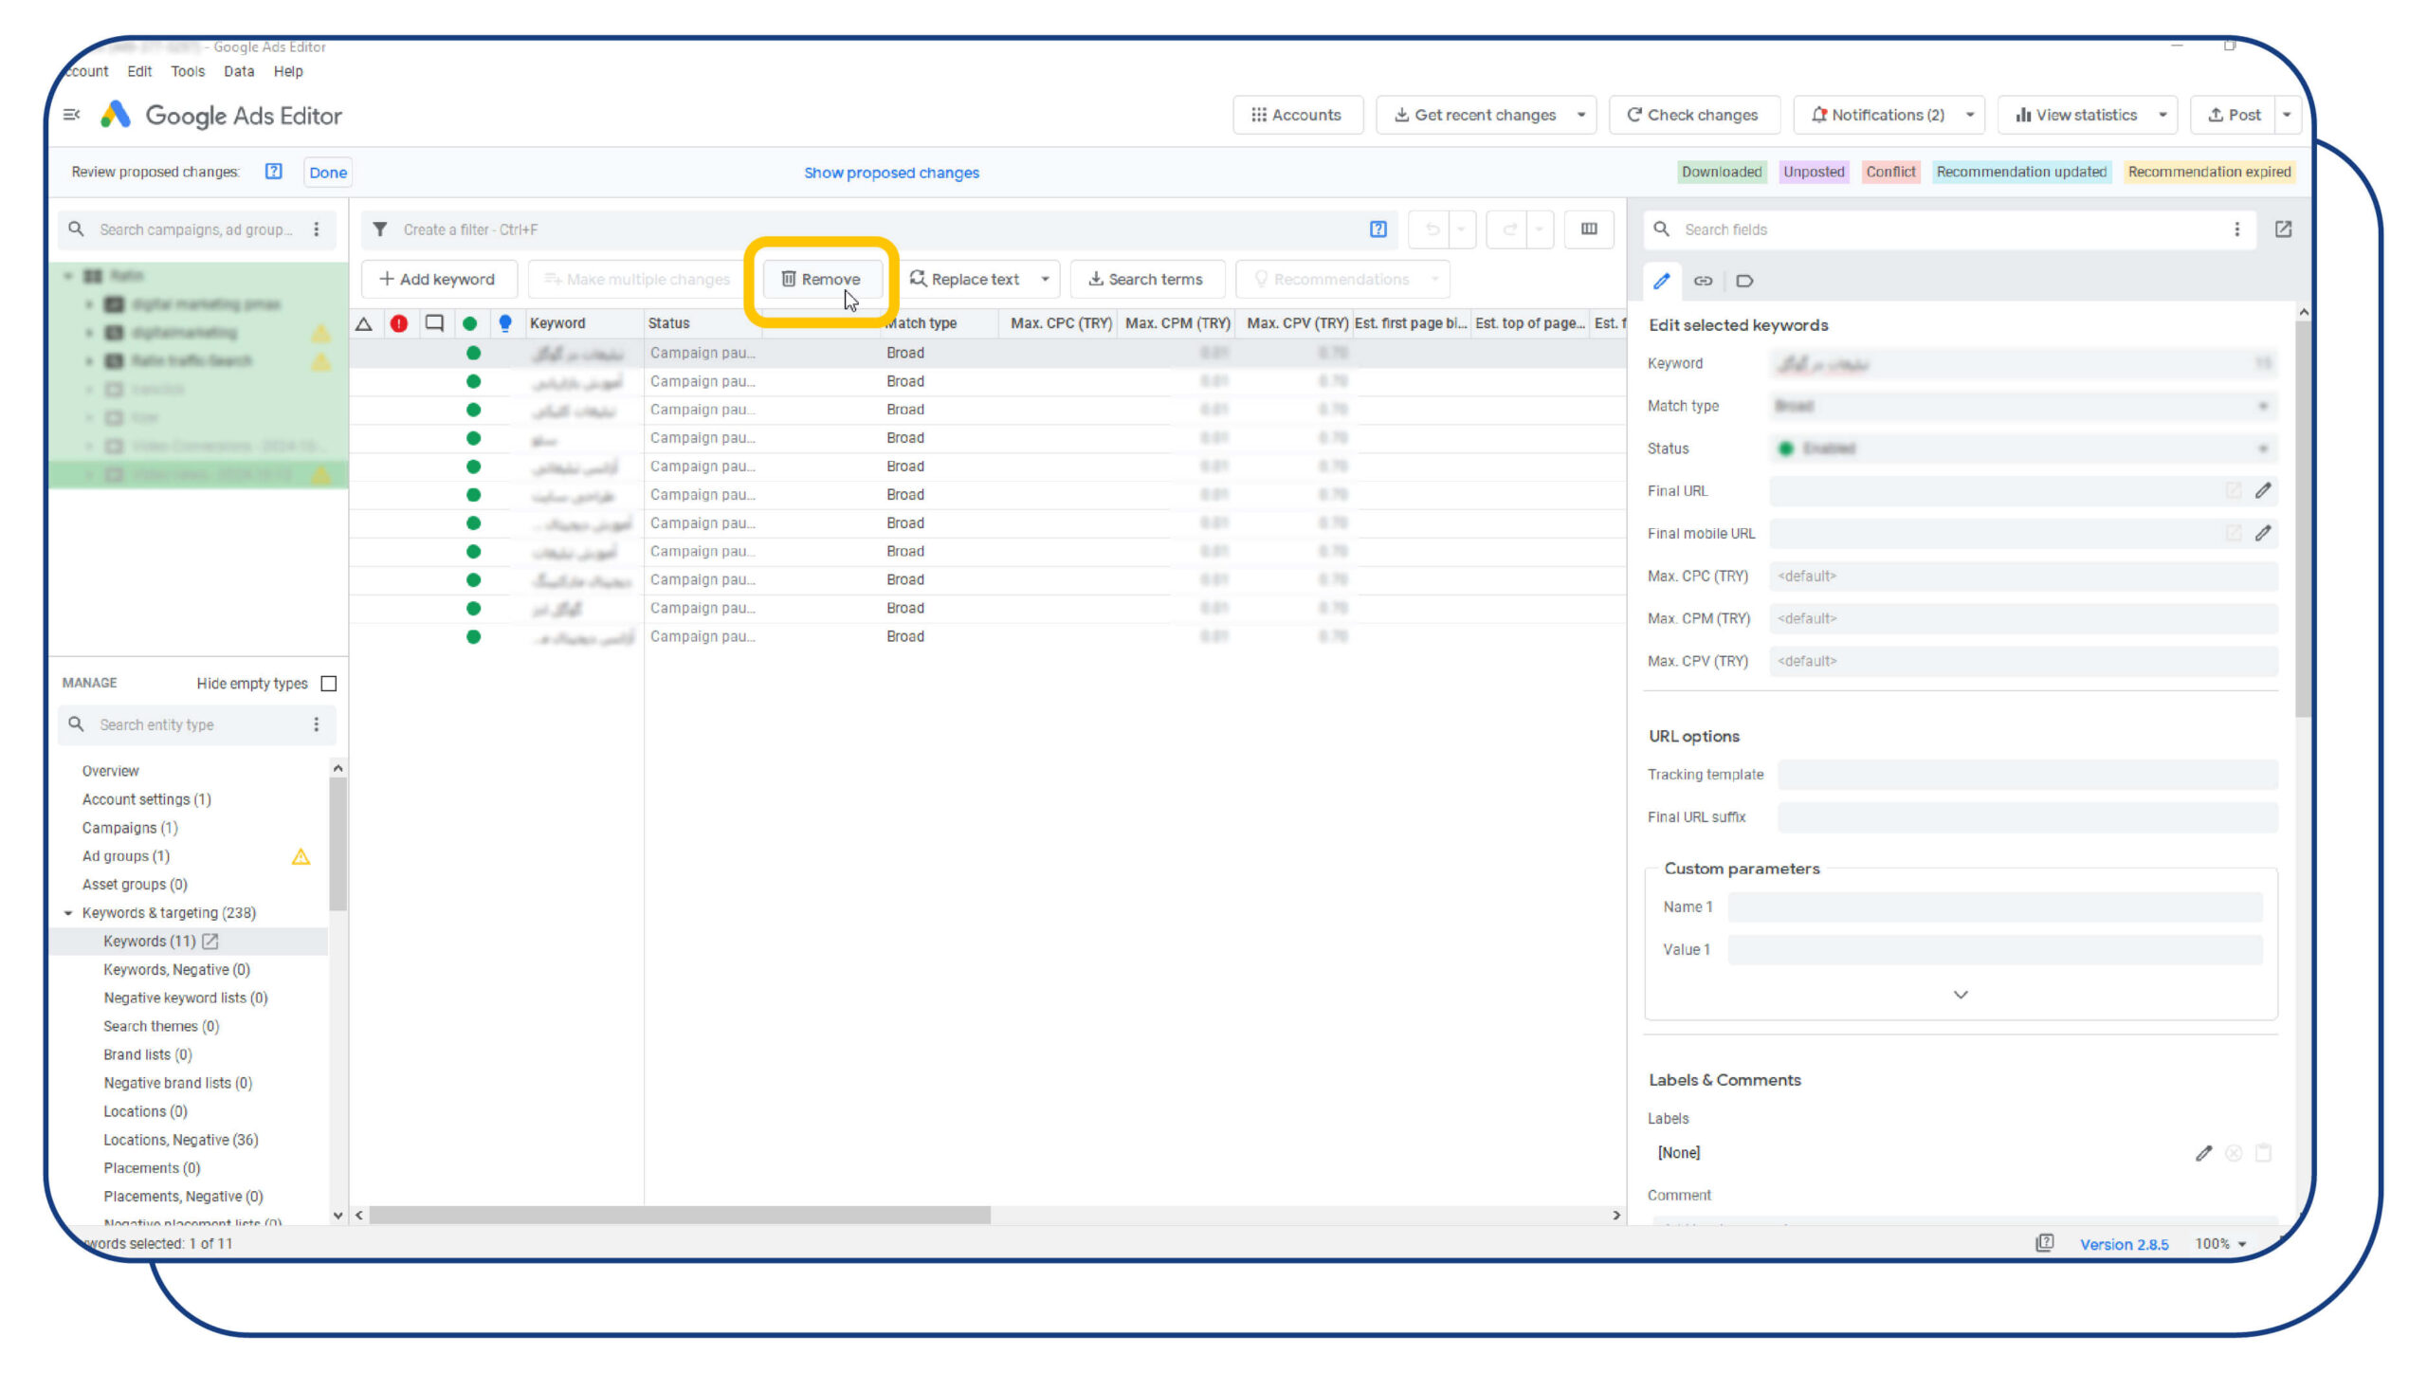Sort by the blue lightbulb recommendations column
This screenshot has width=2427, height=1373.
coord(505,323)
